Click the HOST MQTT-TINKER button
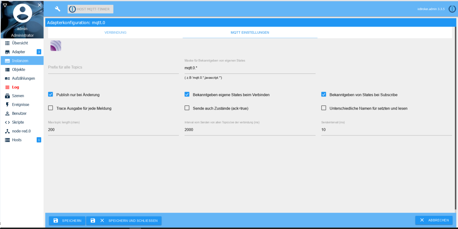The height and width of the screenshot is (229, 458). coord(91,9)
